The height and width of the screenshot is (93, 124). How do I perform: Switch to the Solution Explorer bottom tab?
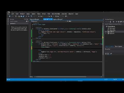[x=110, y=47]
